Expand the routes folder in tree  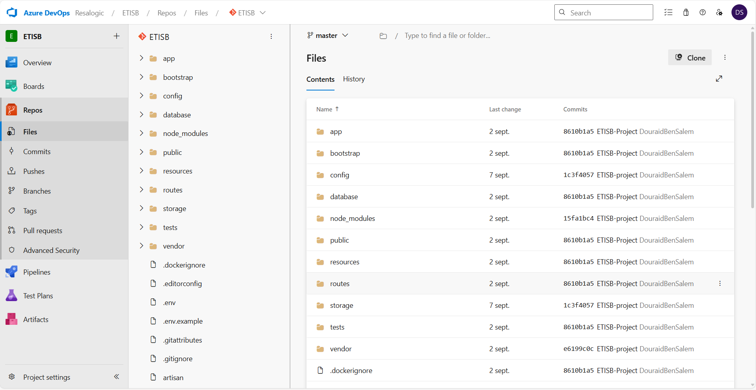(141, 190)
